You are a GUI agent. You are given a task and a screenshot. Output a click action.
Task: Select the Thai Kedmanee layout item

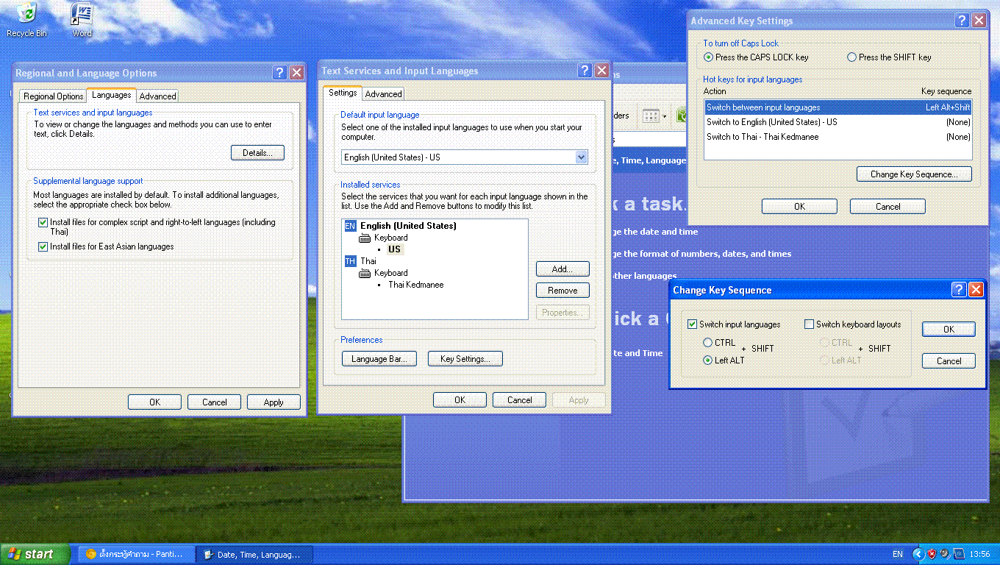point(416,285)
